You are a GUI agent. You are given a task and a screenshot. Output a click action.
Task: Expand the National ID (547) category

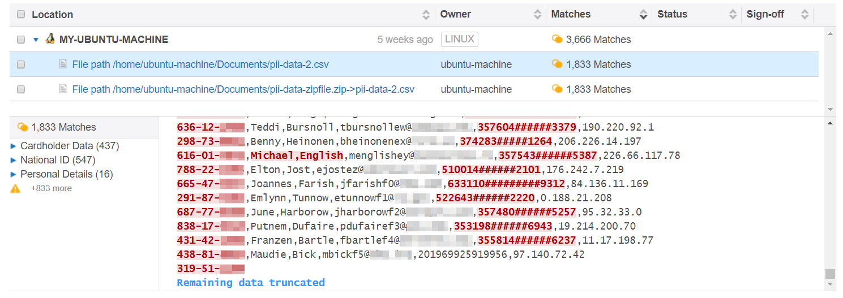pos(14,160)
